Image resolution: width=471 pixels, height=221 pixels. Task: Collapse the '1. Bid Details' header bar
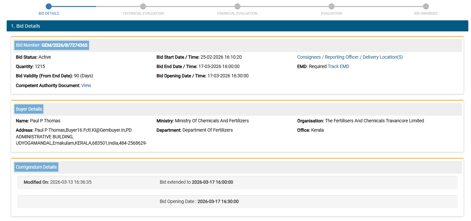[237, 26]
